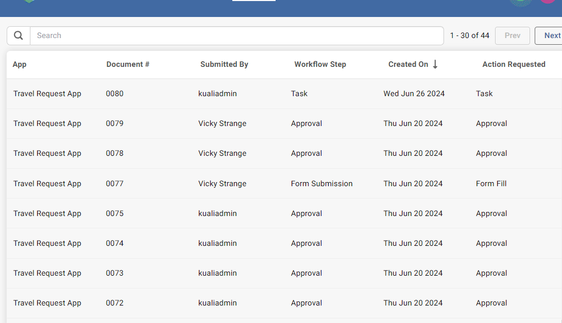
Task: Click the green circular icon beside avatar
Action: [520, 2]
